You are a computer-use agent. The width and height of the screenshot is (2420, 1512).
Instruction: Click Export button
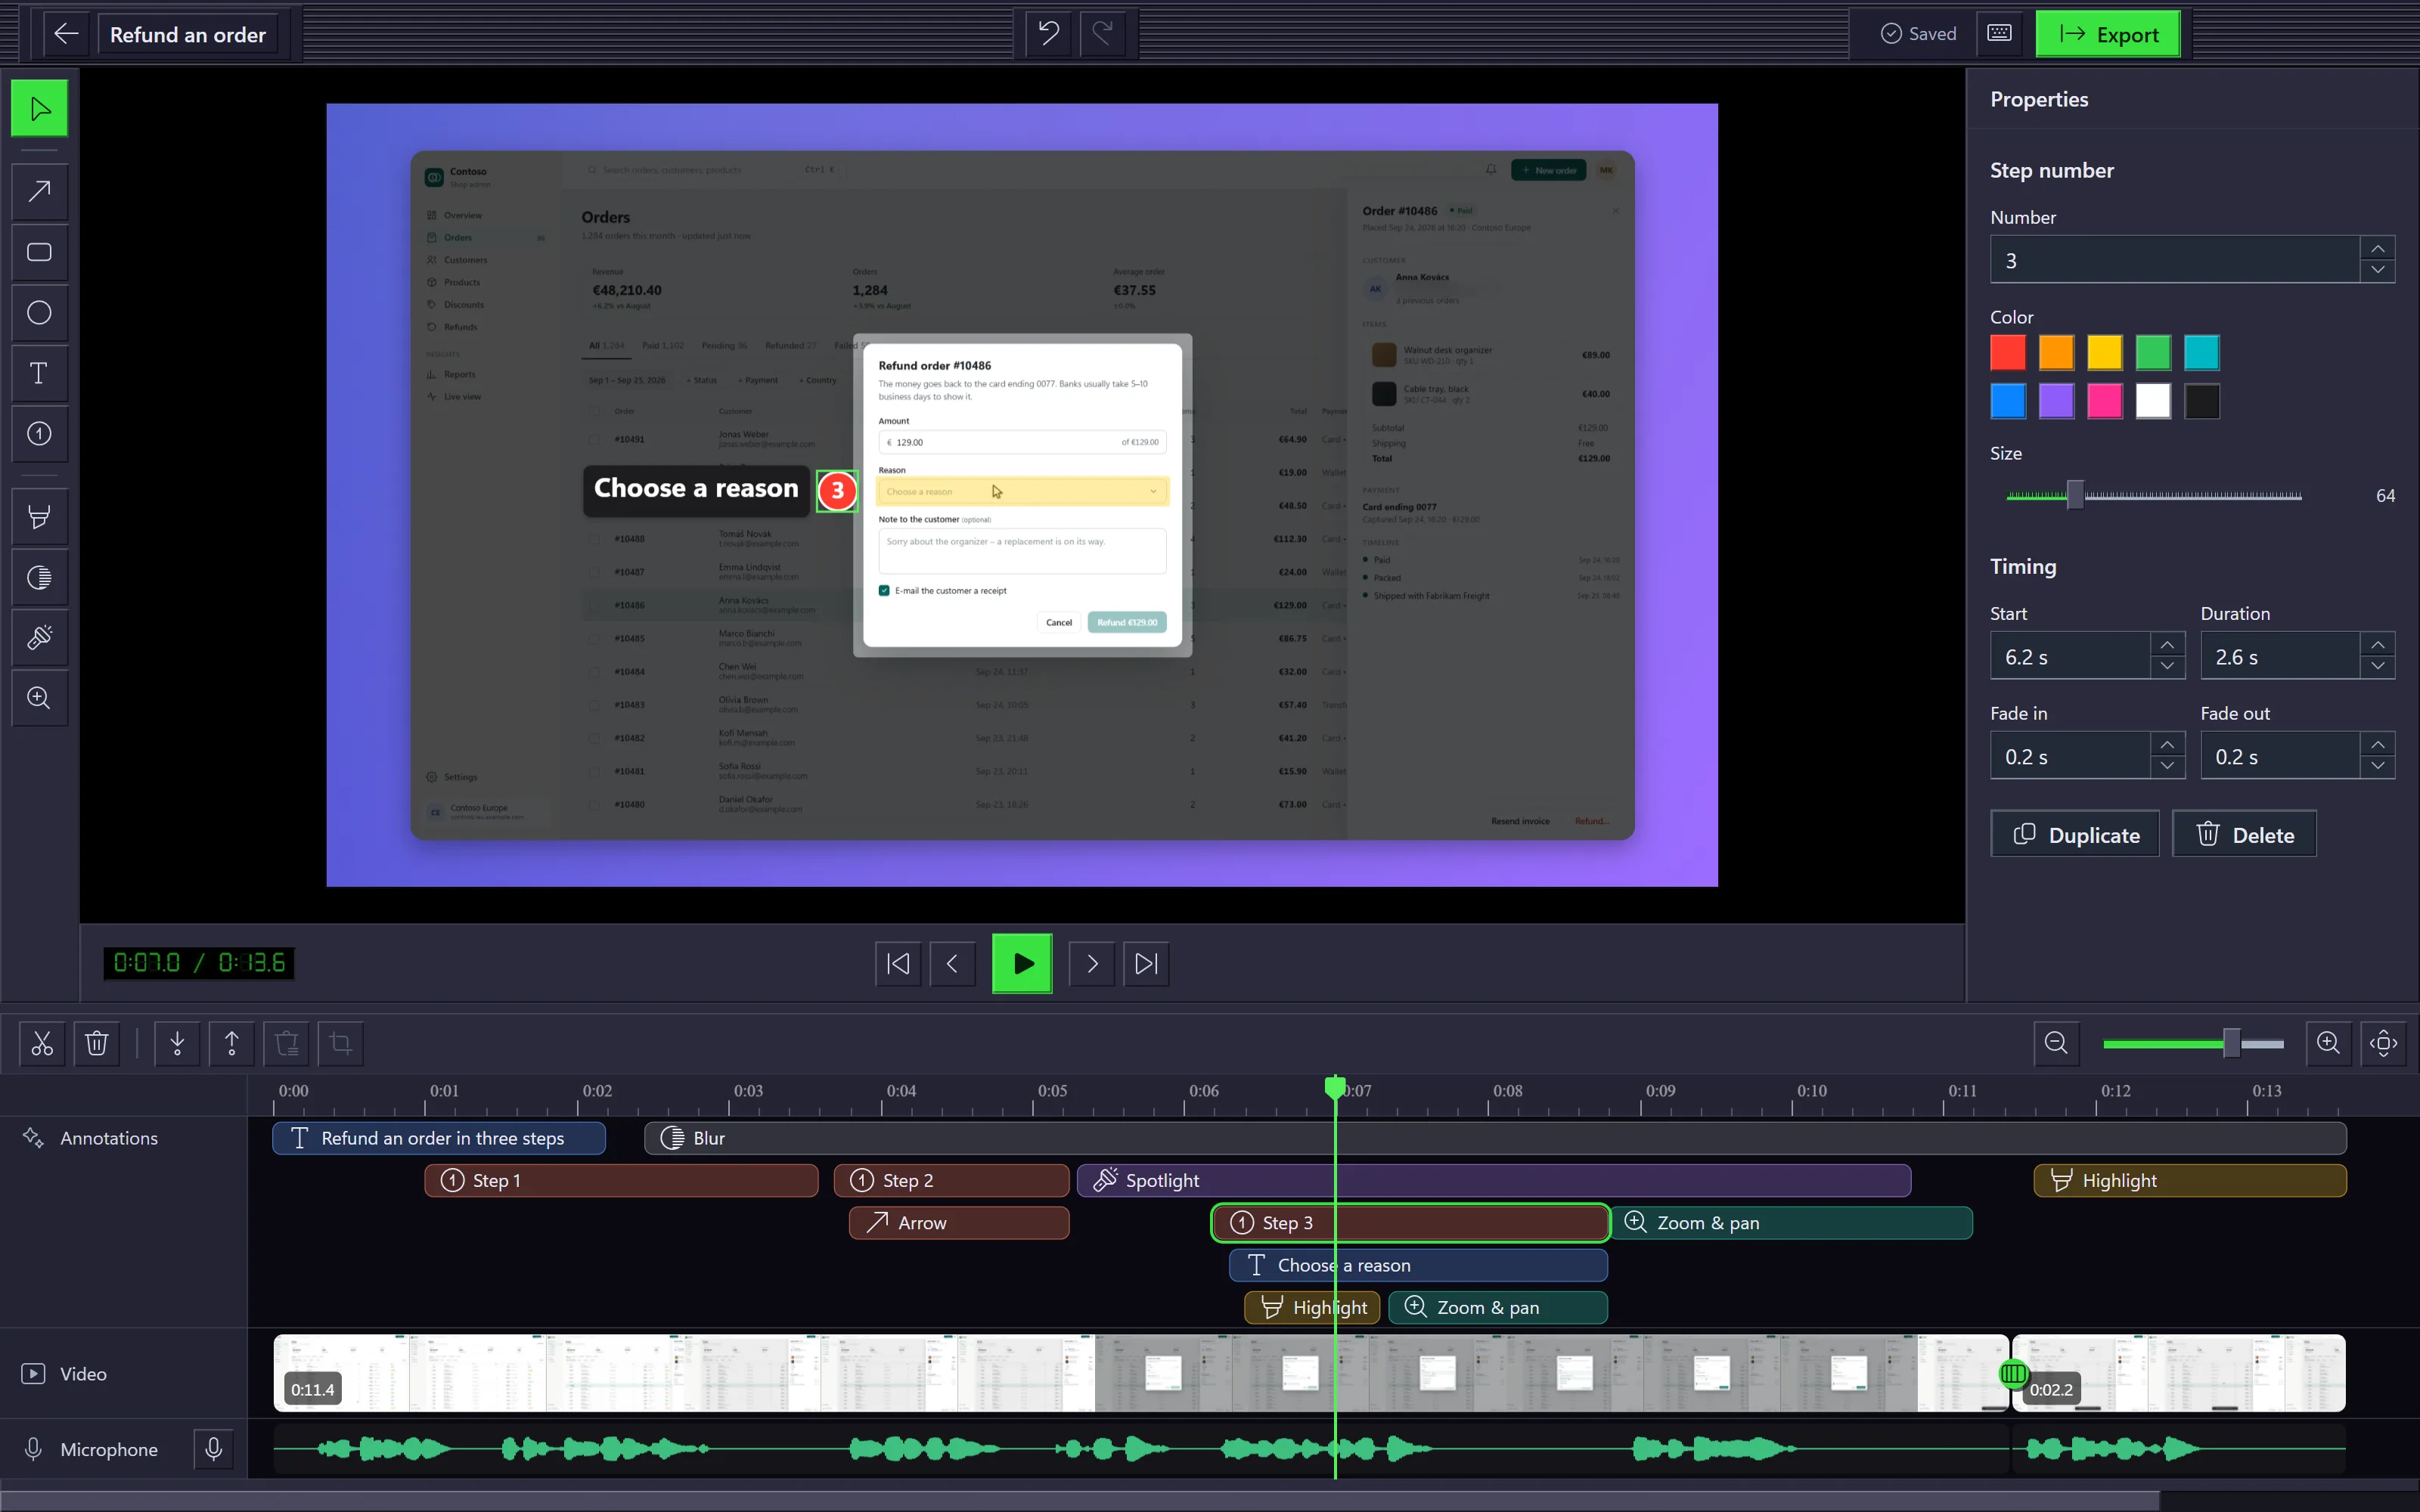2108,34
